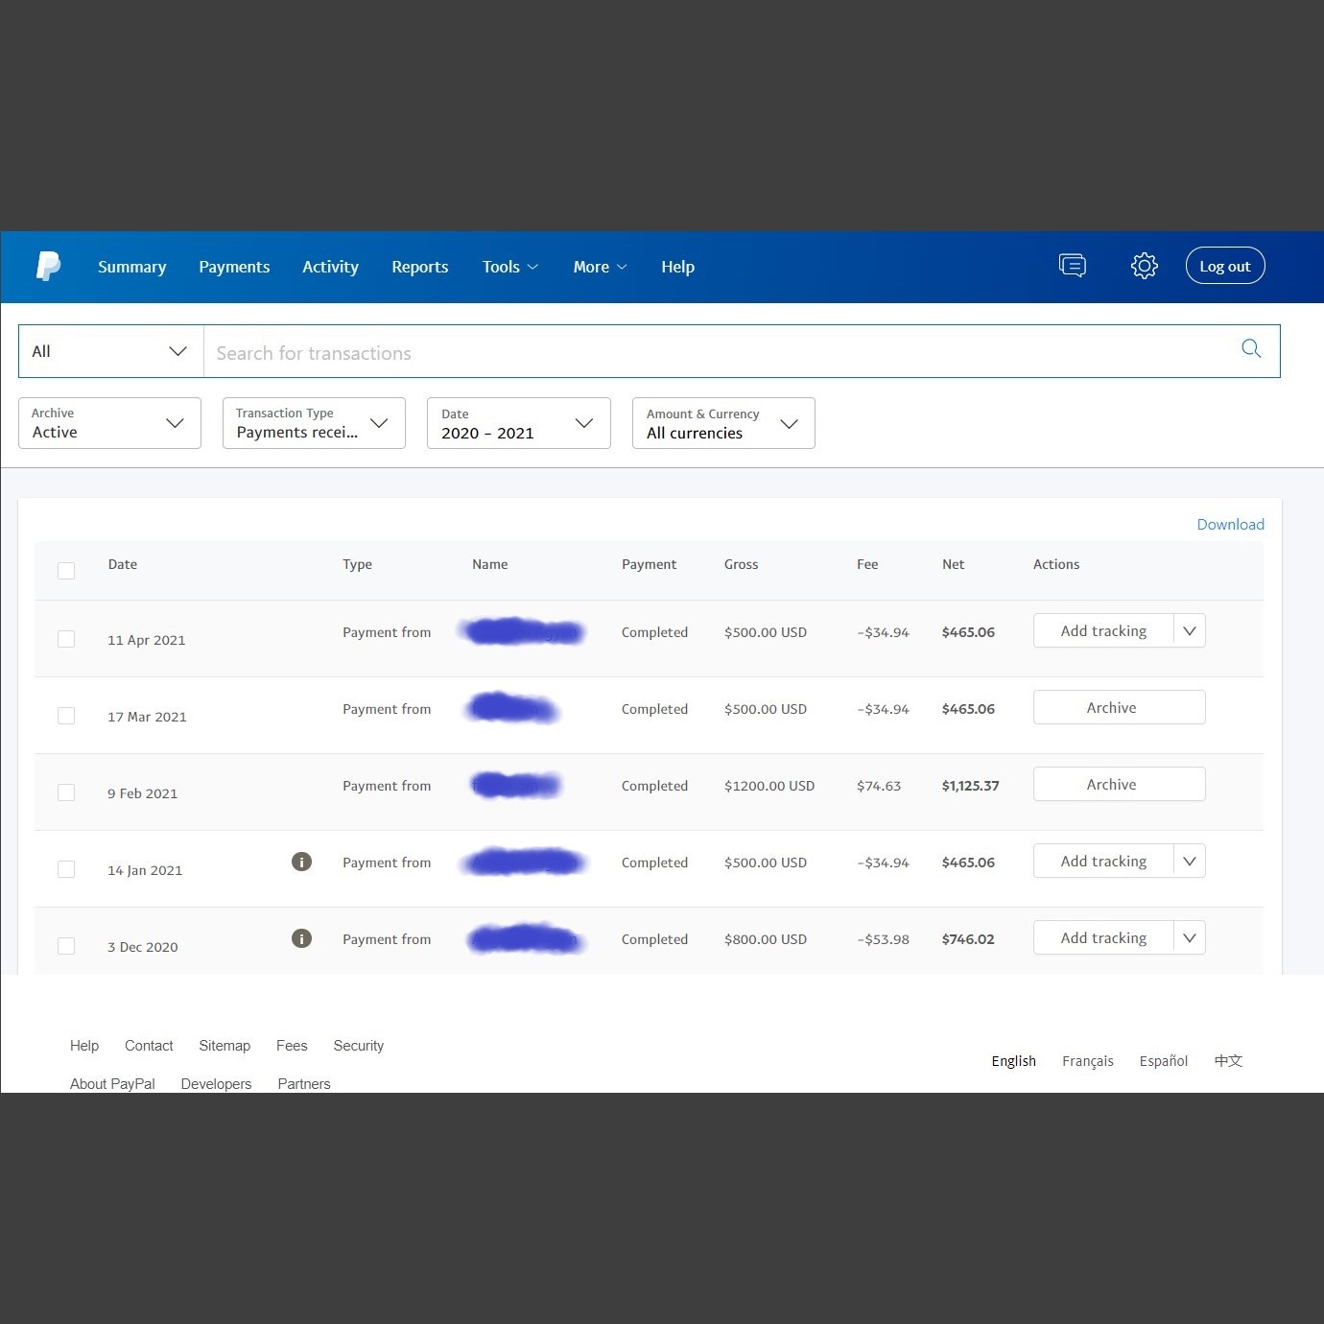
Task: Click Add tracking for 14 Jan 2021
Action: click(1103, 861)
